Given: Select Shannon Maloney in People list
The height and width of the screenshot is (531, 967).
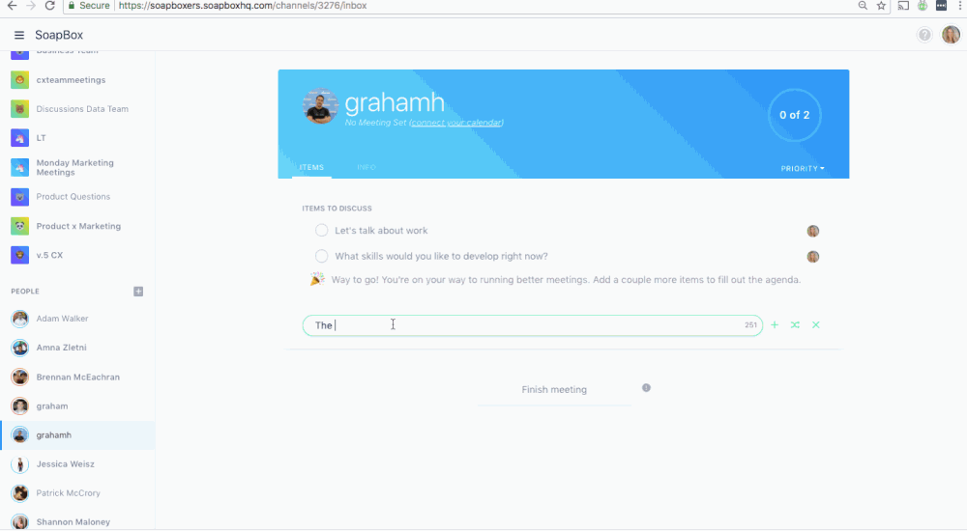Looking at the screenshot, I should click(x=77, y=521).
